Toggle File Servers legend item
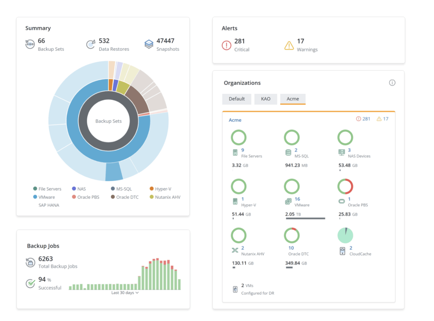This screenshot has width=434, height=321. click(47, 189)
